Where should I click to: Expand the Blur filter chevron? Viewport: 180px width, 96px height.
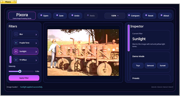36,34
